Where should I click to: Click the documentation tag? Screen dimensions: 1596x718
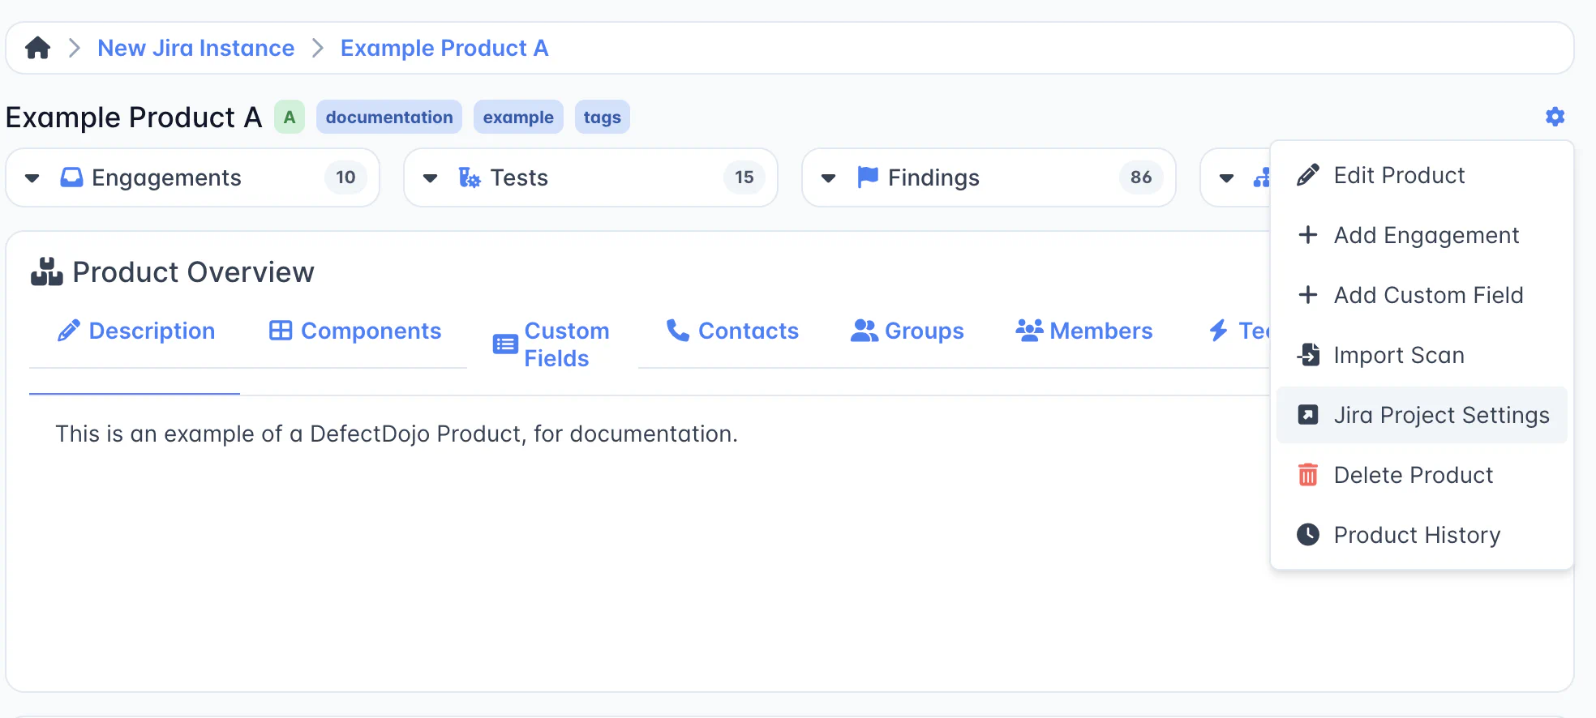(x=389, y=118)
